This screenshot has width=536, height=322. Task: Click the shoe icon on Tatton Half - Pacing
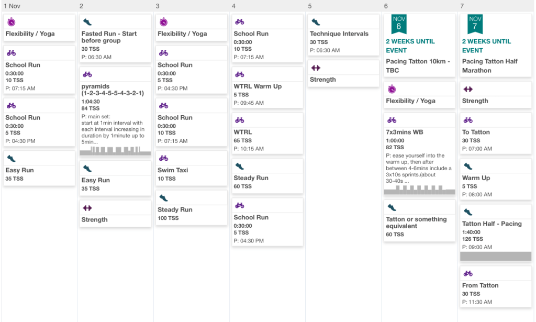tap(468, 212)
